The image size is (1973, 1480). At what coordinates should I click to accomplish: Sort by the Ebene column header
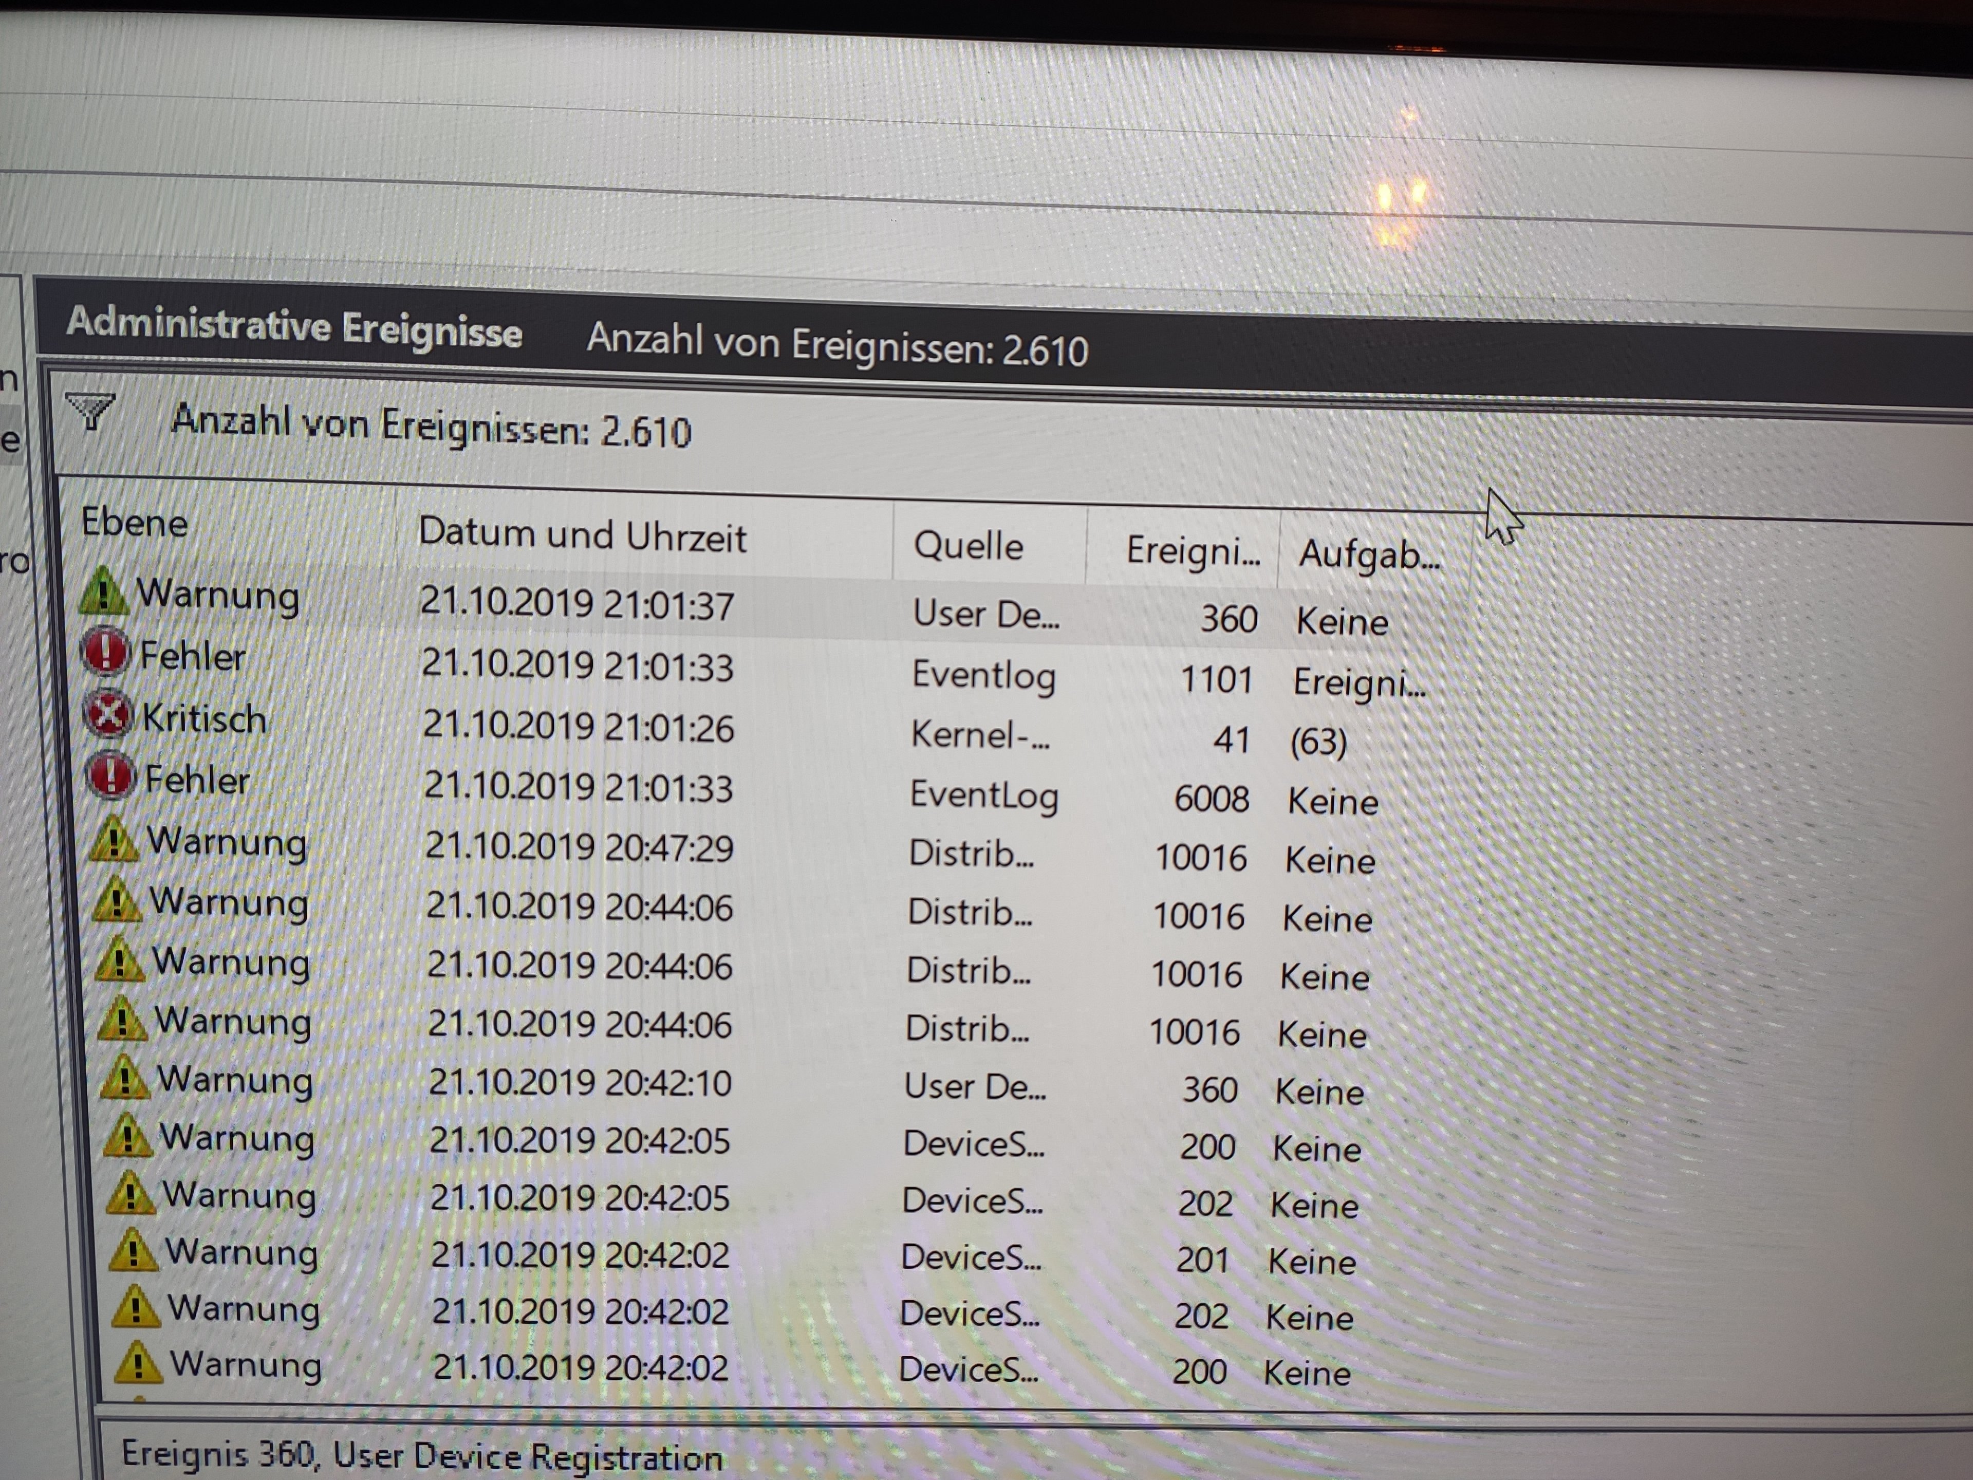[134, 522]
